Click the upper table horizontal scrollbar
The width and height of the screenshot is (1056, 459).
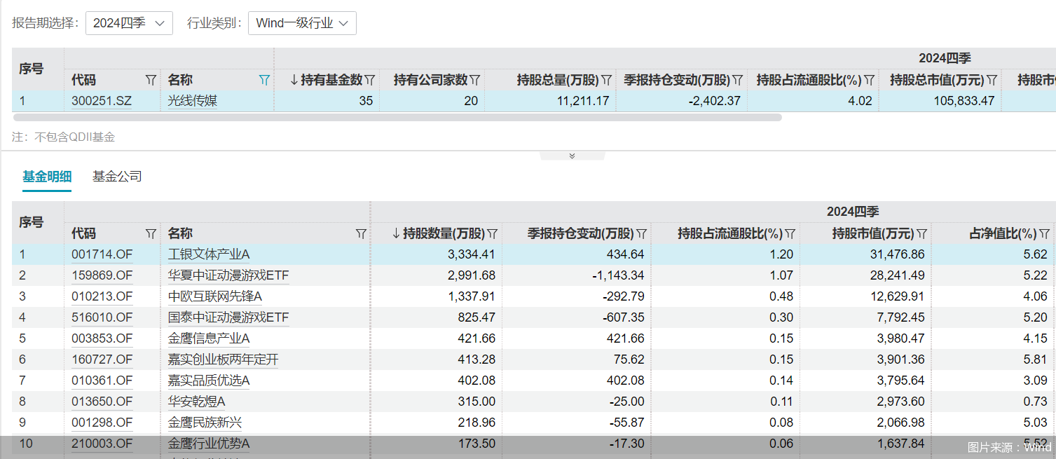(397, 118)
